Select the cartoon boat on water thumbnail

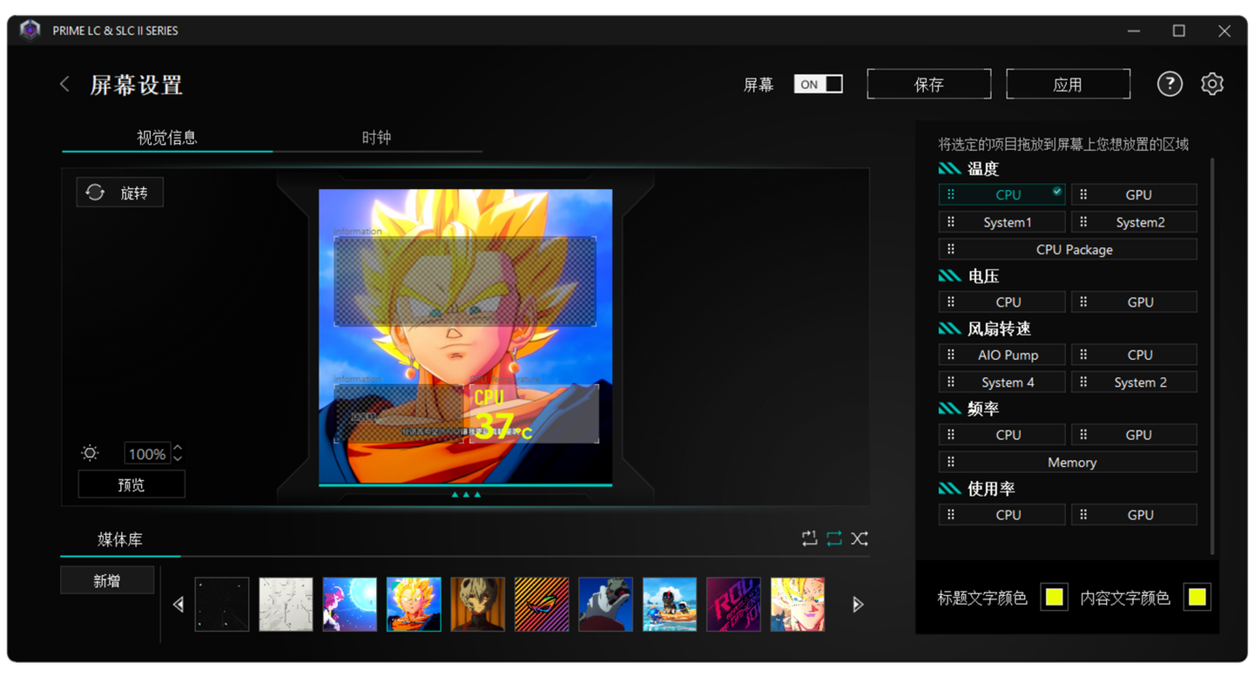[670, 604]
